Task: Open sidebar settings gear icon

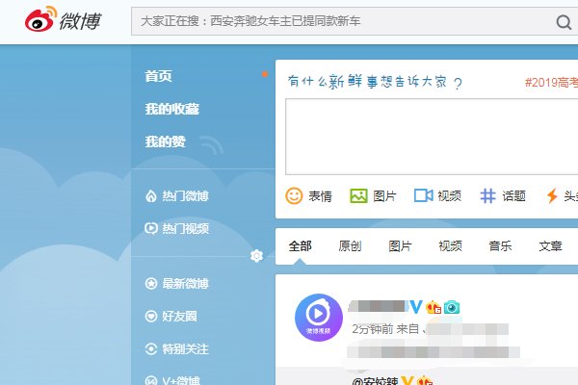Action: coord(256,256)
